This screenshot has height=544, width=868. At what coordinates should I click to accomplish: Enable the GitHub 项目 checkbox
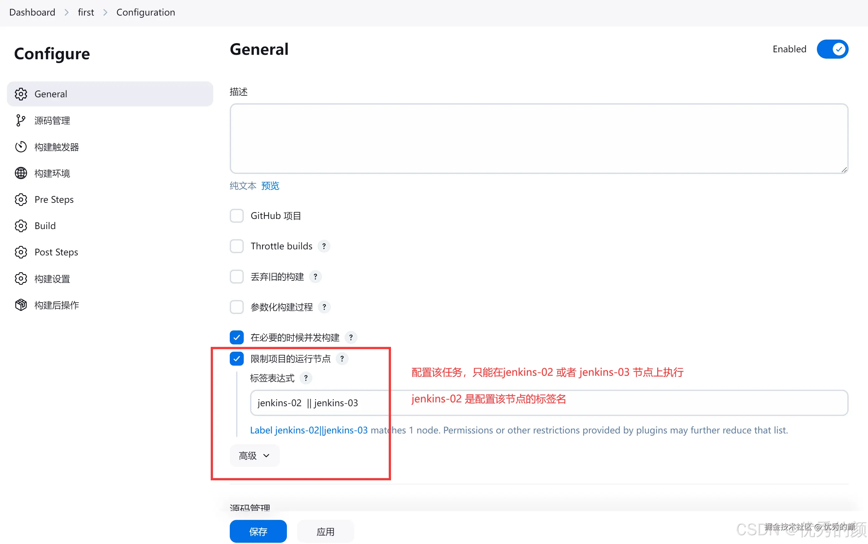pyautogui.click(x=237, y=215)
